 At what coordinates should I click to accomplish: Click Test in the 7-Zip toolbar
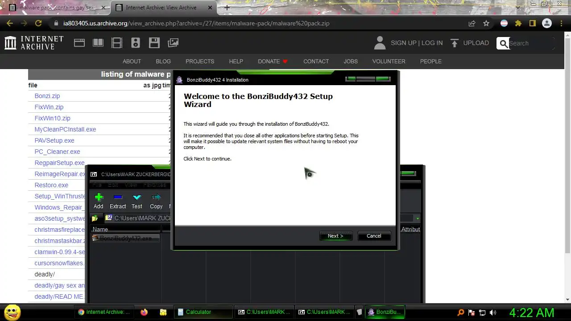point(137,201)
